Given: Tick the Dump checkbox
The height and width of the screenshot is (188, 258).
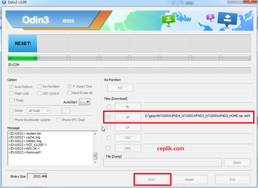Looking at the screenshot, I should (11, 110).
